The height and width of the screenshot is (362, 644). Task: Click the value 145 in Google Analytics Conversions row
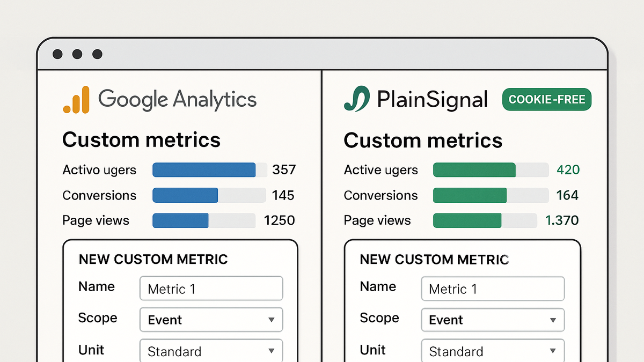pyautogui.click(x=283, y=195)
